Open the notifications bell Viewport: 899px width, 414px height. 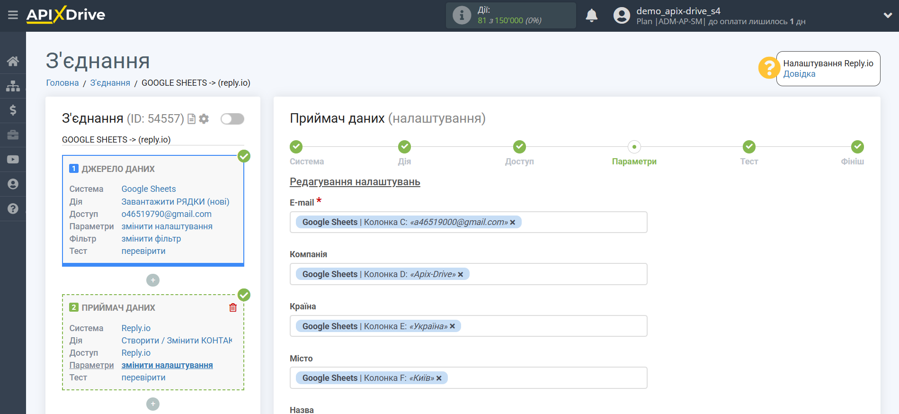591,16
